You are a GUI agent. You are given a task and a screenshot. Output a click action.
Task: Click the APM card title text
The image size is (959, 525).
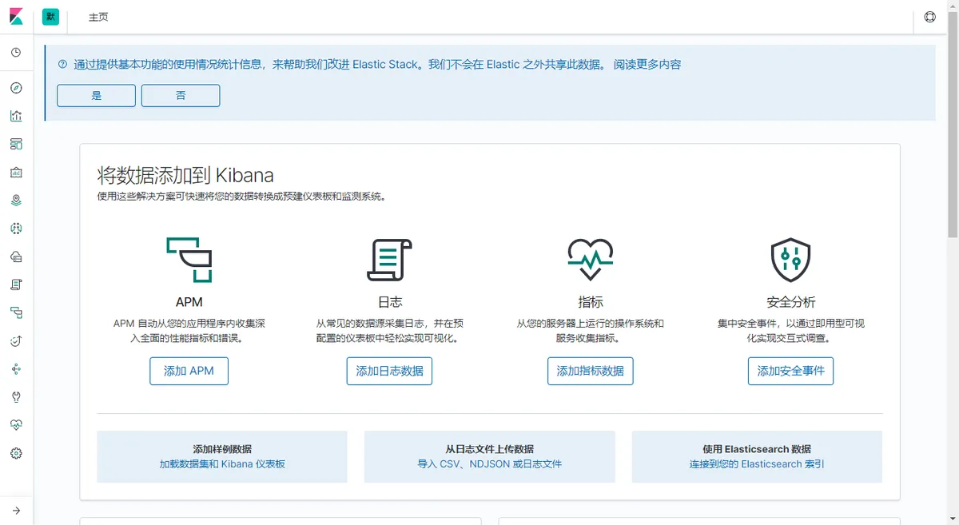point(189,302)
